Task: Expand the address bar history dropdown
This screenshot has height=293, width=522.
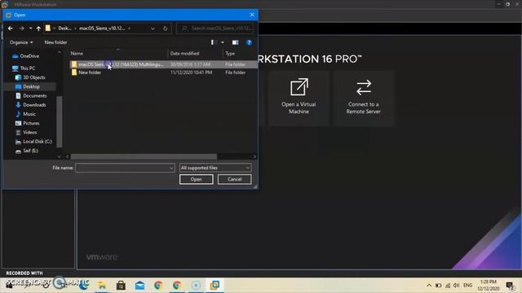Action: (153, 28)
